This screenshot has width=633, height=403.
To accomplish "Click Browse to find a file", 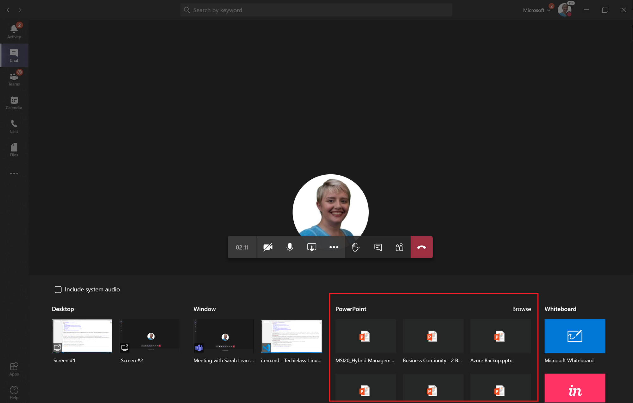I will (522, 308).
